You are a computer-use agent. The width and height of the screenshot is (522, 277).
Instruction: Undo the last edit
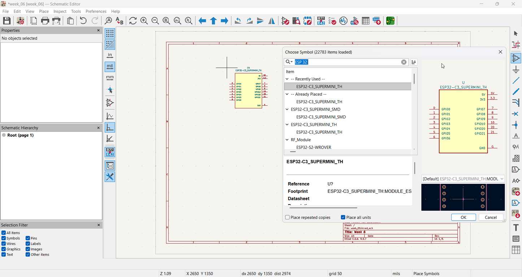pos(83,21)
